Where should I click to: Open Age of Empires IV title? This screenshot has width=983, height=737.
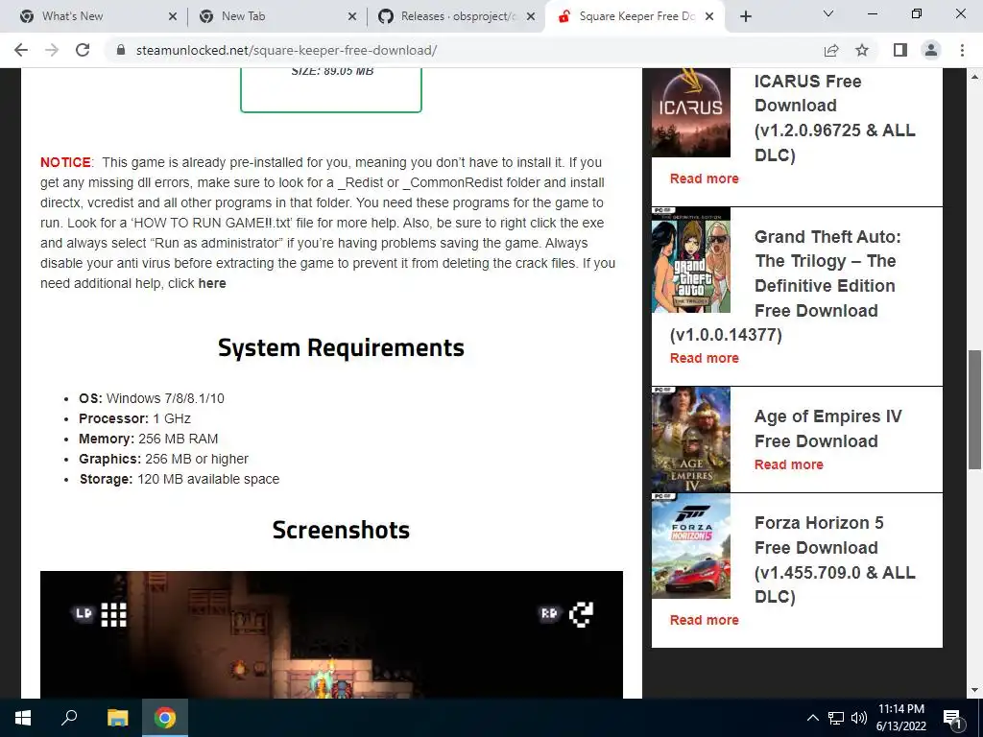coord(828,429)
